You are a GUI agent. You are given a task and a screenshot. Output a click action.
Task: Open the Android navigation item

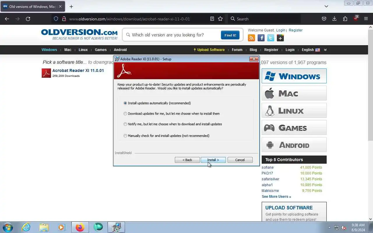pos(120,50)
